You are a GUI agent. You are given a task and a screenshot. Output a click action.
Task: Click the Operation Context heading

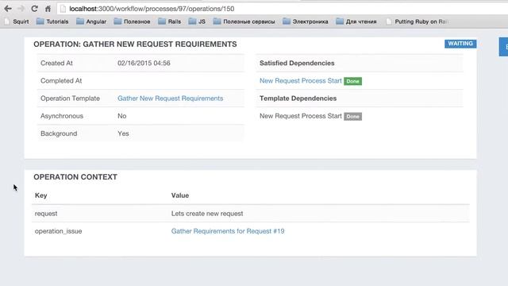pyautogui.click(x=75, y=177)
